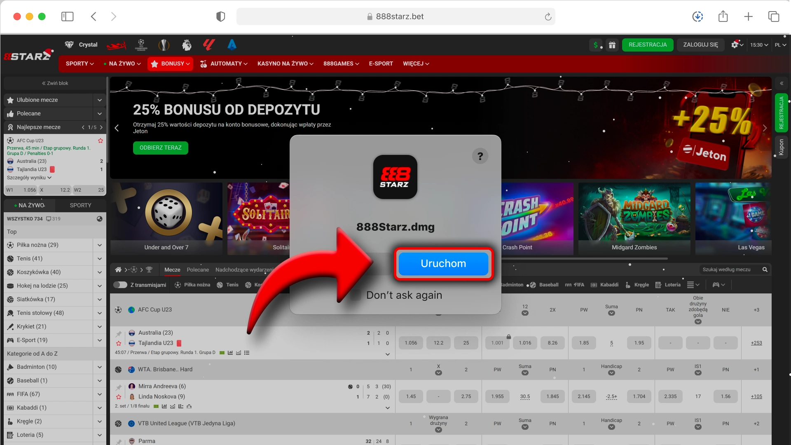
Task: Open the NA ŻYWO top menu
Action: click(122, 63)
